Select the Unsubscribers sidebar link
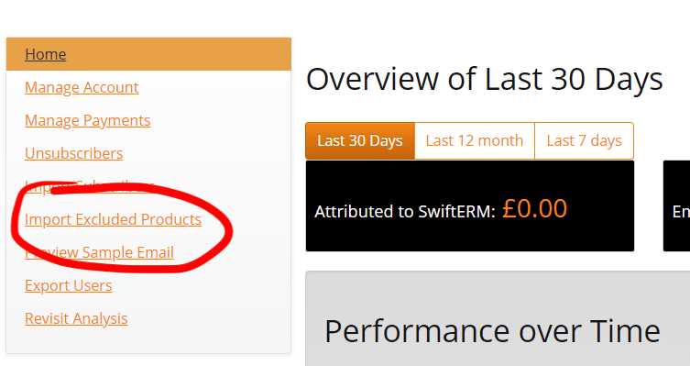The width and height of the screenshot is (690, 366). (73, 153)
